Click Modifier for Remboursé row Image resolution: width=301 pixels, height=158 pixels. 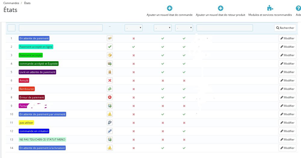(287, 89)
